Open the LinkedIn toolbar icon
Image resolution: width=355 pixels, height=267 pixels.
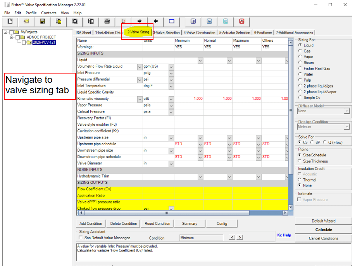(209, 21)
